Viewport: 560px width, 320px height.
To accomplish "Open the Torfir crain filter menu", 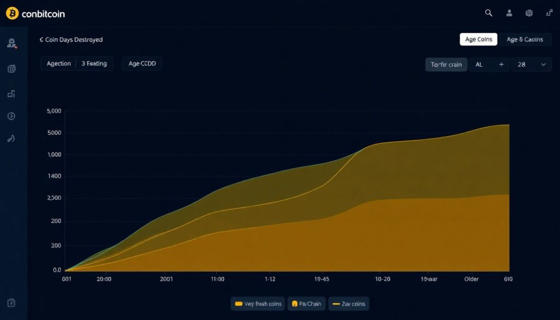I will coord(446,64).
